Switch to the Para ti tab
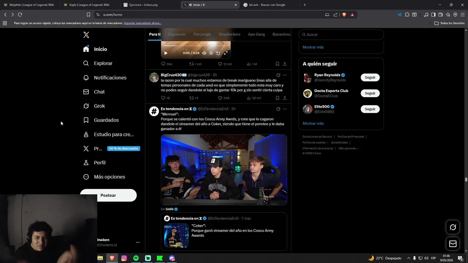Image resolution: width=468 pixels, height=263 pixels. (x=155, y=34)
